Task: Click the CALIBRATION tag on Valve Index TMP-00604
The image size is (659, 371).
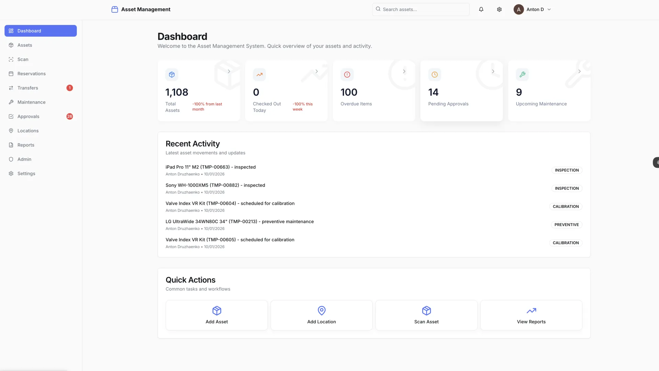Action: 566,206
